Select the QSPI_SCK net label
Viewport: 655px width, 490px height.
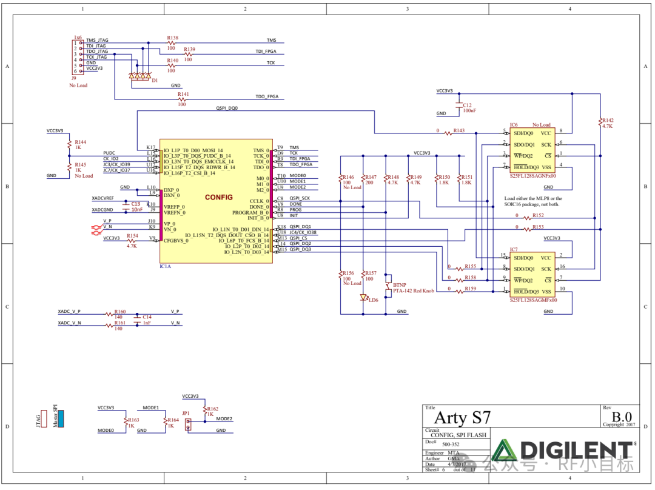click(300, 198)
